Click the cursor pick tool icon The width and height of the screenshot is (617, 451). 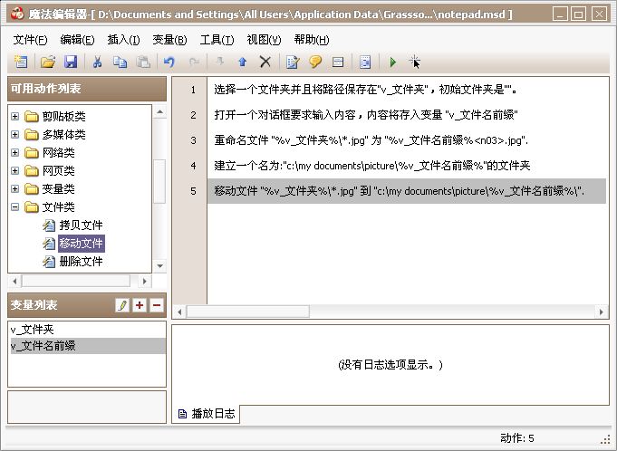pyautogui.click(x=414, y=62)
